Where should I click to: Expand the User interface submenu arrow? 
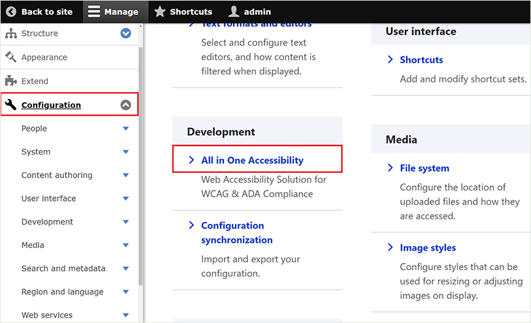pyautogui.click(x=125, y=198)
